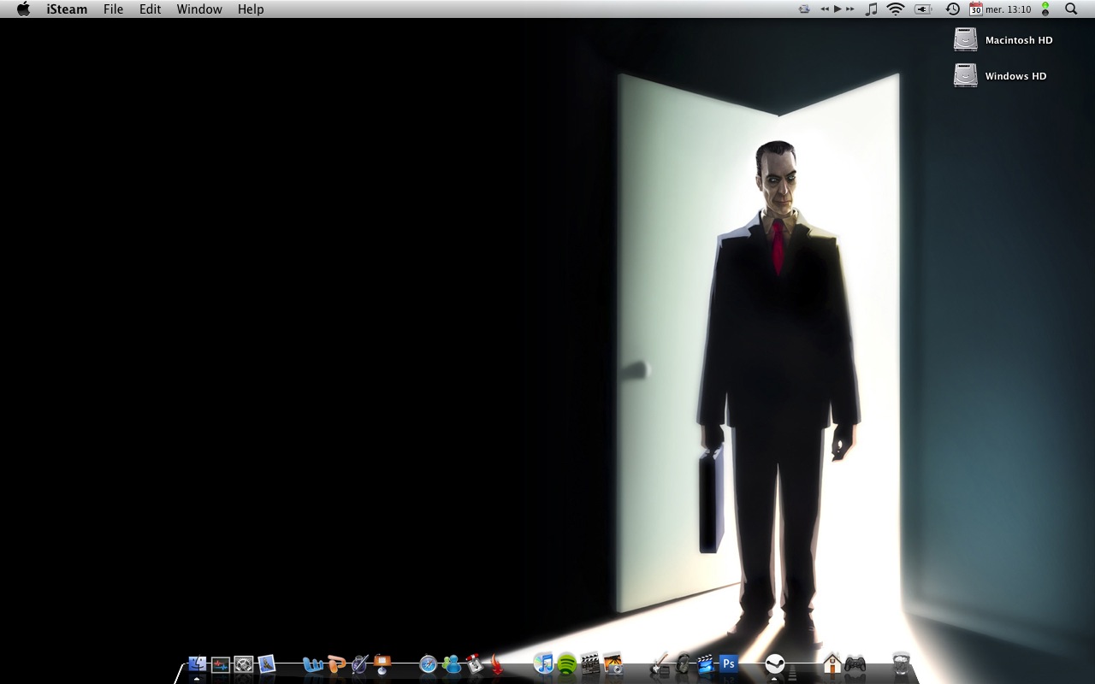Click the clock showing mer. 13:10
The image size is (1095, 684).
click(x=1009, y=9)
